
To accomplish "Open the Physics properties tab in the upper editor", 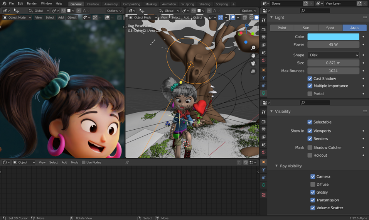I will click(x=264, y=78).
